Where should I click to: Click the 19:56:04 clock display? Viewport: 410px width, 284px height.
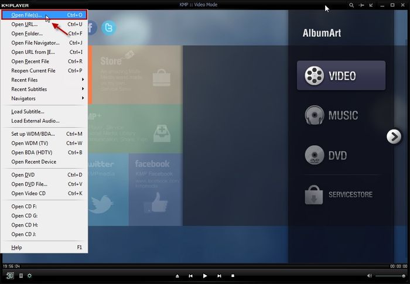11,266
